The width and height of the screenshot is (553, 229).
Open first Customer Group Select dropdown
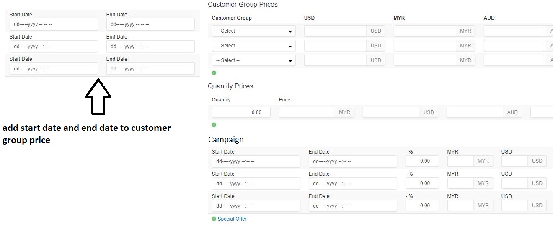(x=253, y=31)
